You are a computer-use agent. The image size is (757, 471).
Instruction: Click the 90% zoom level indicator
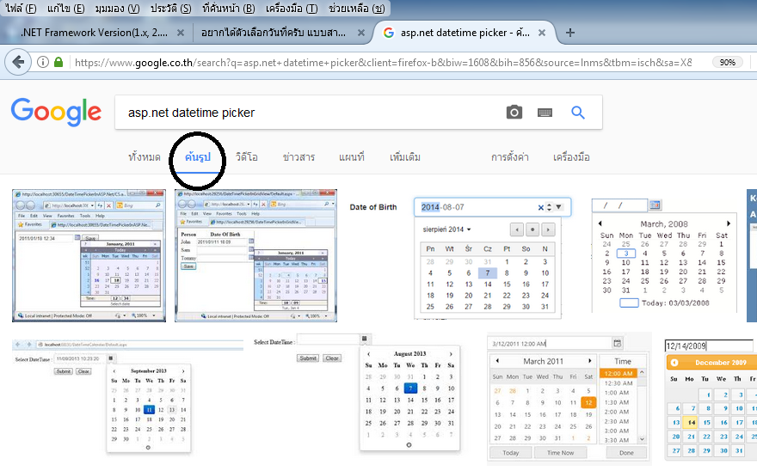point(727,62)
